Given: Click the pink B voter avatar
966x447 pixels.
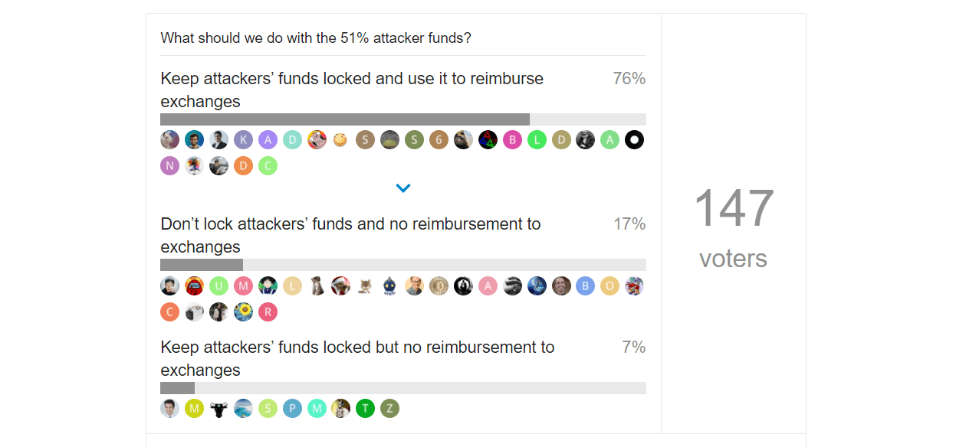Looking at the screenshot, I should [512, 139].
